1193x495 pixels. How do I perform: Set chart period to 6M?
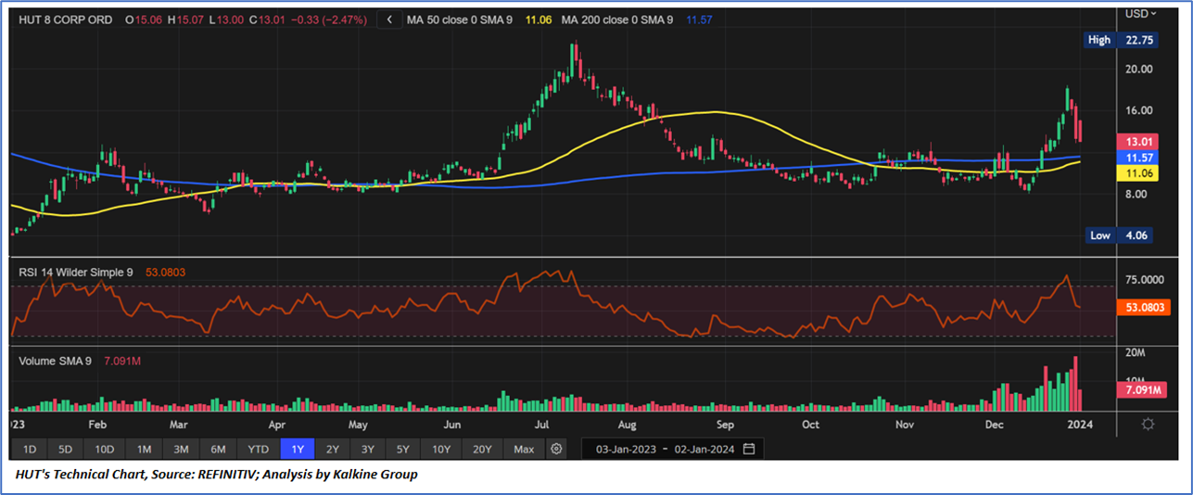[218, 449]
